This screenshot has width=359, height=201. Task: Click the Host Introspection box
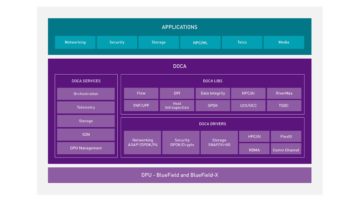click(177, 106)
